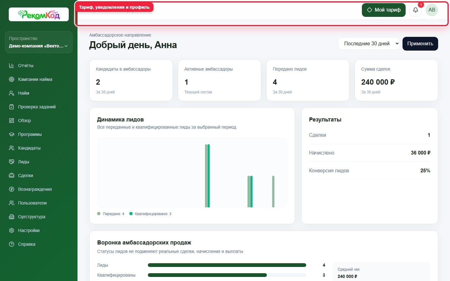Open the AB profile avatar
Image resolution: width=450 pixels, height=281 pixels.
click(432, 10)
